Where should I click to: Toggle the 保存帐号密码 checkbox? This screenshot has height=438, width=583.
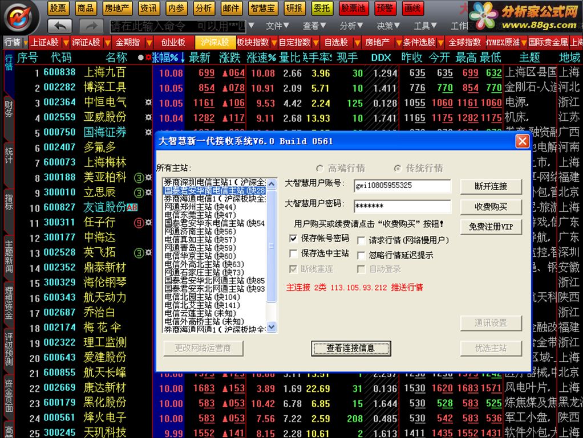pyautogui.click(x=320, y=238)
